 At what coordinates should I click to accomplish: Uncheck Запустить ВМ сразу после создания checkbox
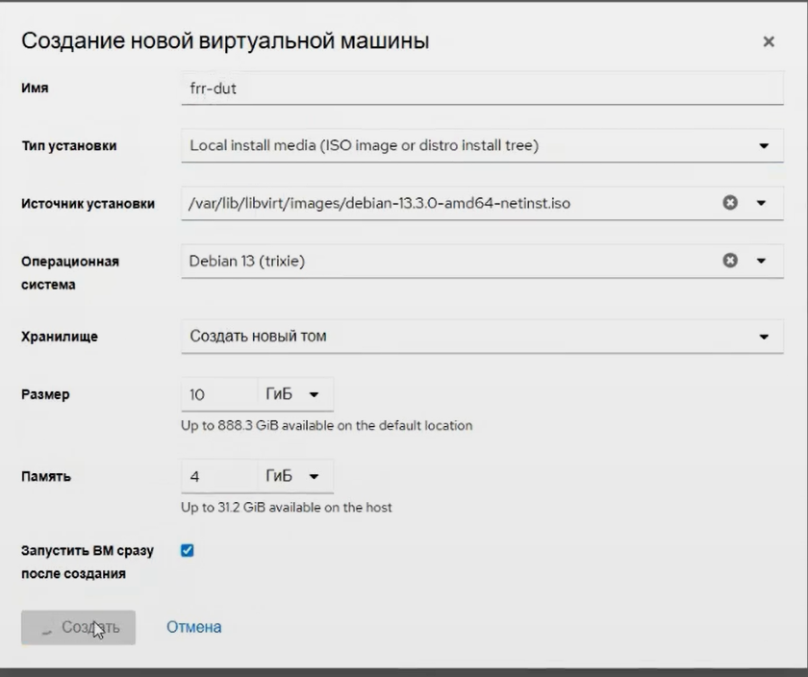click(188, 551)
